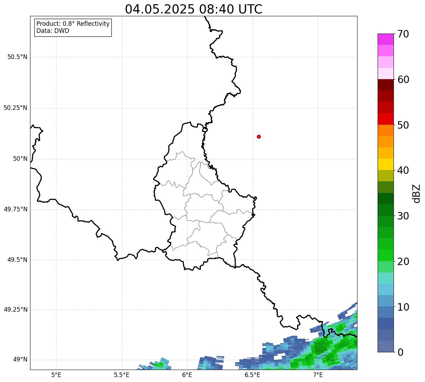425x382 pixels.
Task: Click the 6.5°E longitude label
Action: point(252,375)
